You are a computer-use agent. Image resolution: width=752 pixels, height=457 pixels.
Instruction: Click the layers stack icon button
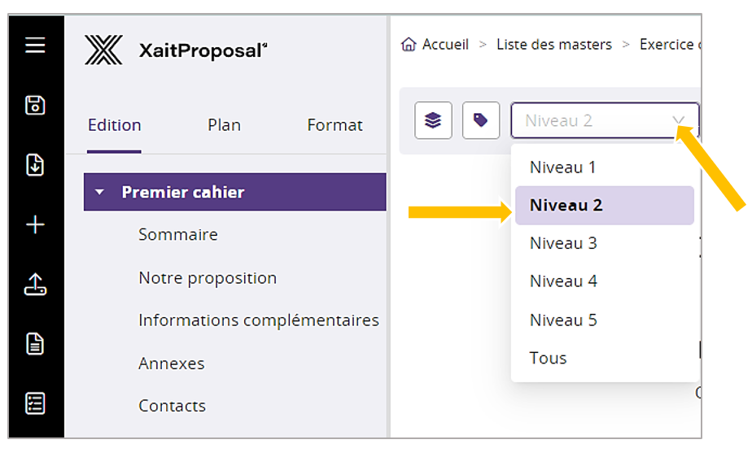433,120
